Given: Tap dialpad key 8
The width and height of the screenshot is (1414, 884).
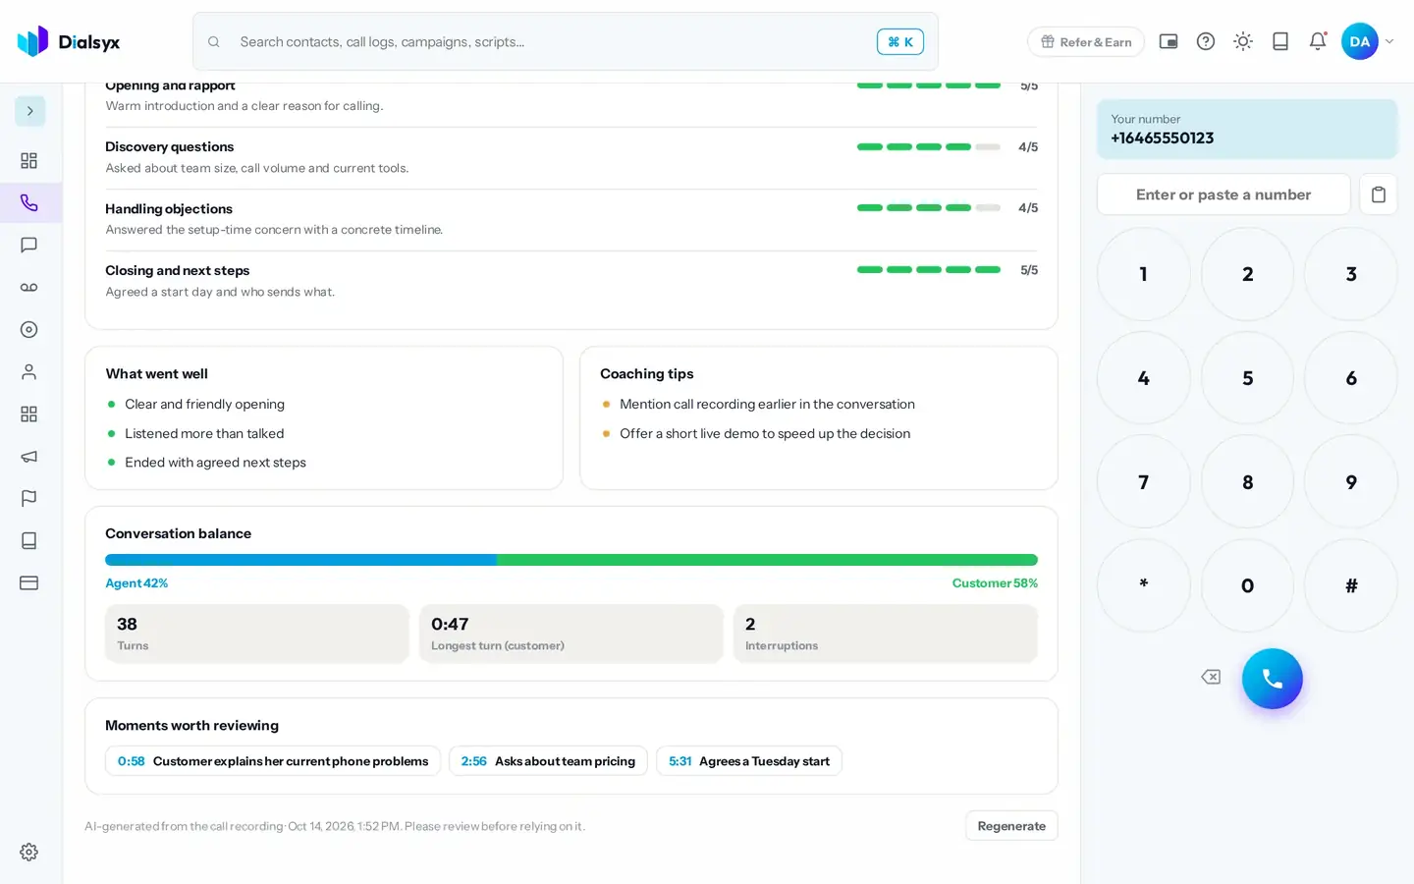Looking at the screenshot, I should [1247, 481].
